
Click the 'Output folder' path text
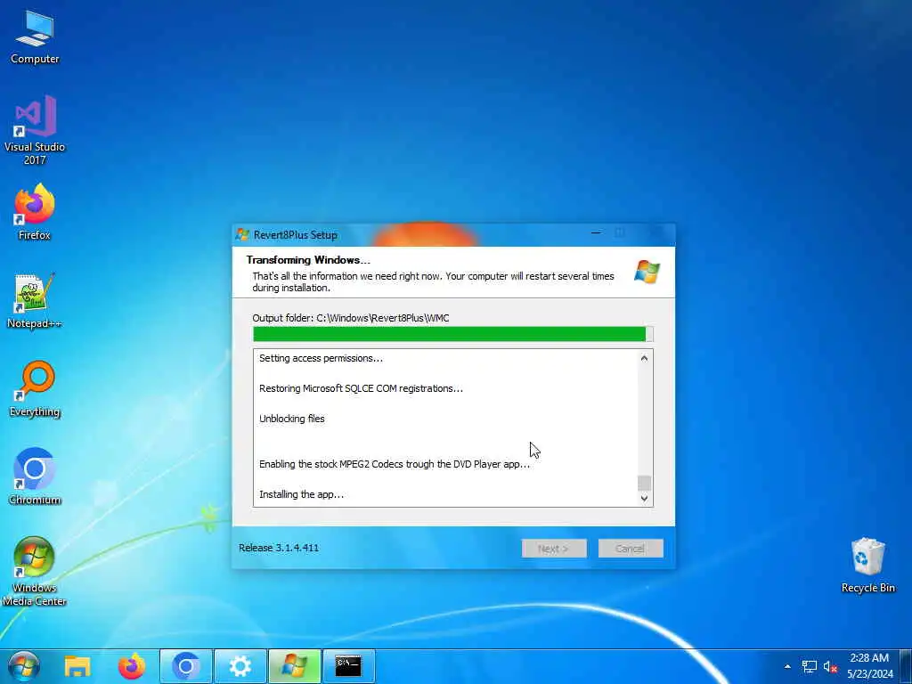pyautogui.click(x=351, y=318)
